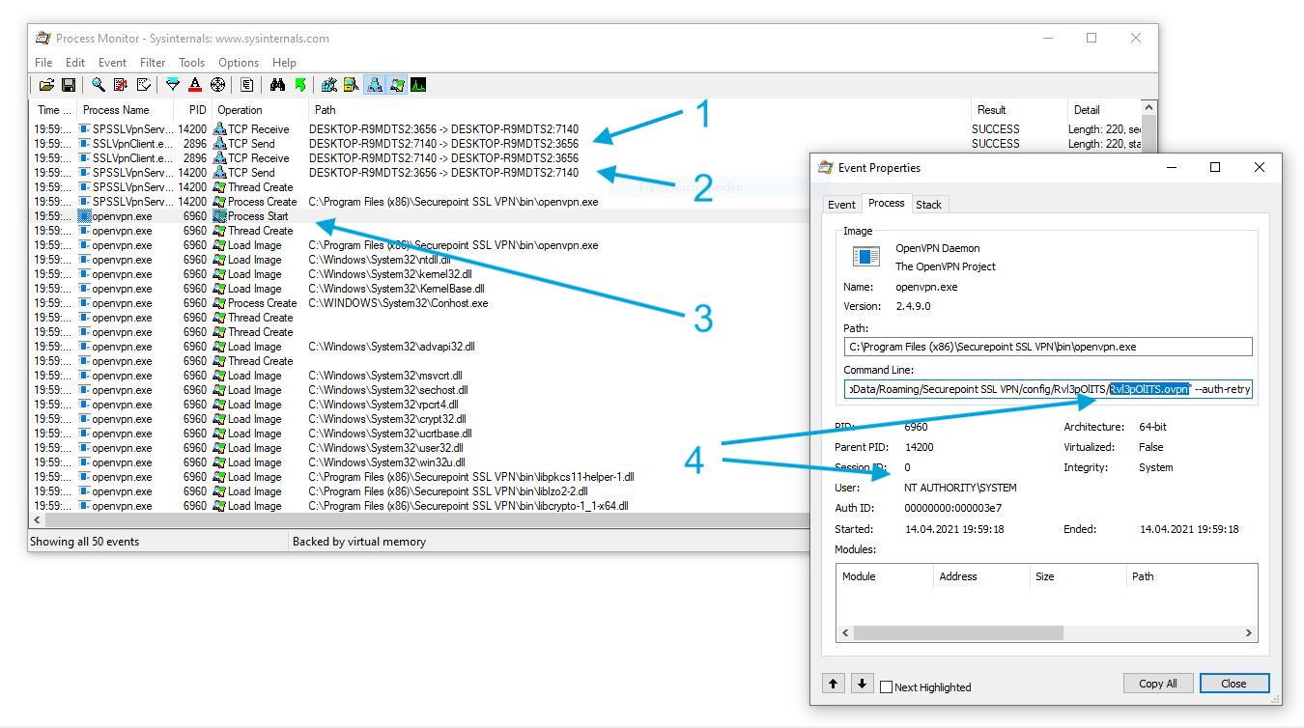Screen dimensions: 1304x728
Task: Click the Open log file icon
Action: [45, 85]
